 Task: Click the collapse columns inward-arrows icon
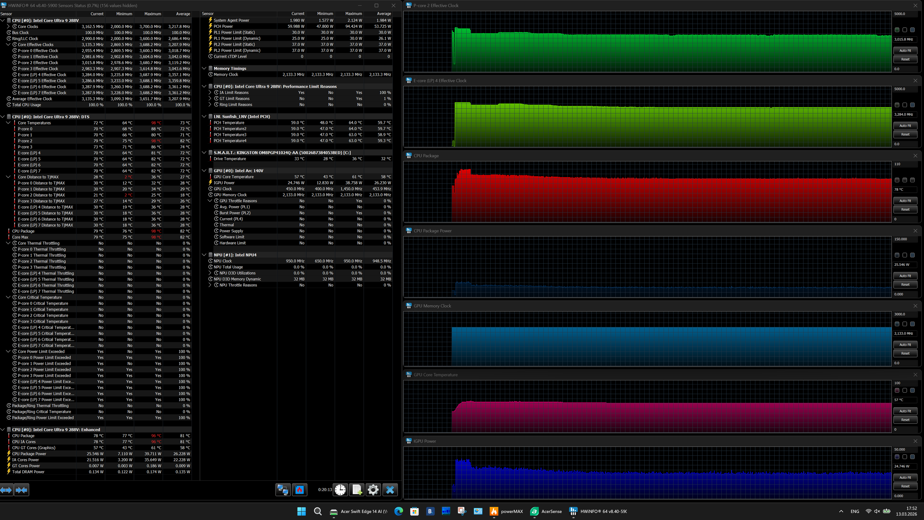point(22,490)
